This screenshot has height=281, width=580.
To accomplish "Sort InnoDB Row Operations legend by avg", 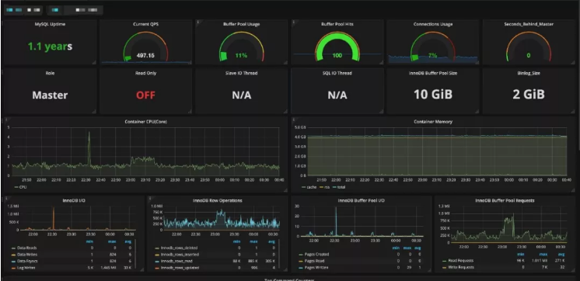I will click(271, 242).
